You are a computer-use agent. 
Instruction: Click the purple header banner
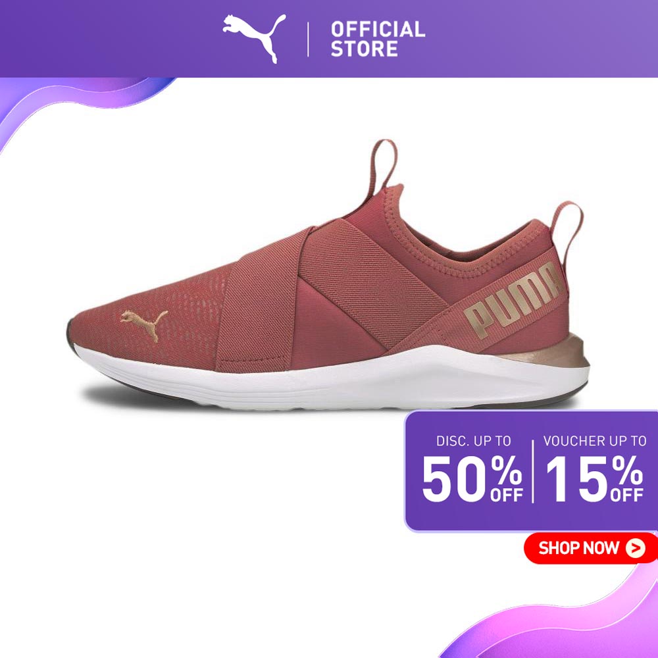click(x=329, y=39)
